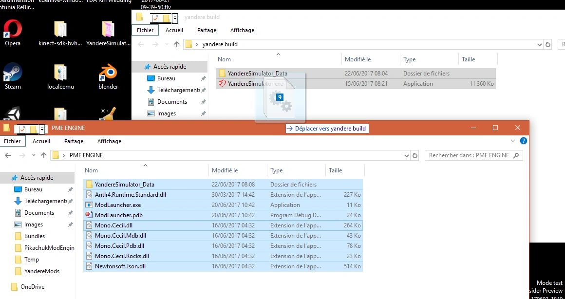
Task: Select the ModLauncher.pdb debug file icon
Action: (x=89, y=215)
